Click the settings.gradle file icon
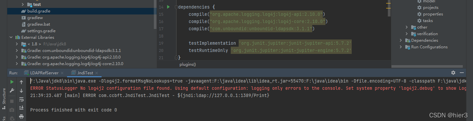 [24, 31]
